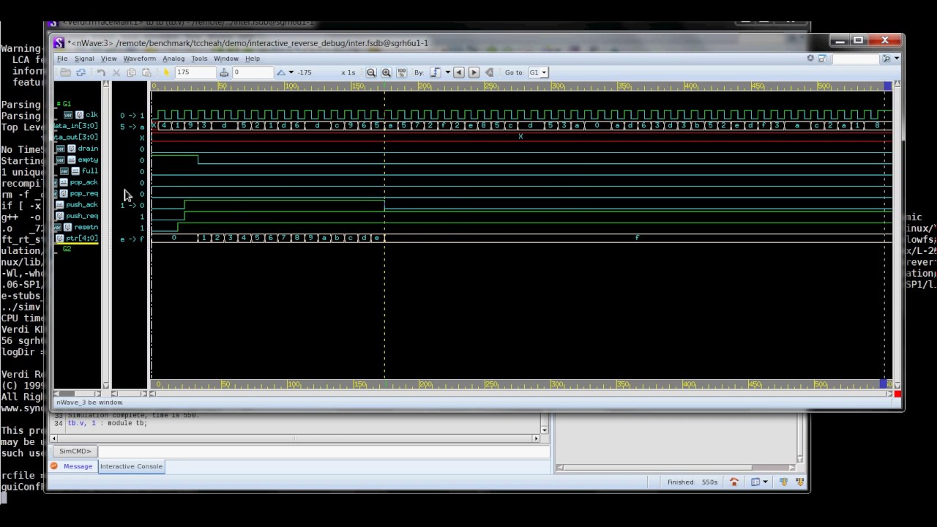The image size is (937, 527).
Task: Click the SimCMD> button in Verdi window
Action: coord(75,451)
